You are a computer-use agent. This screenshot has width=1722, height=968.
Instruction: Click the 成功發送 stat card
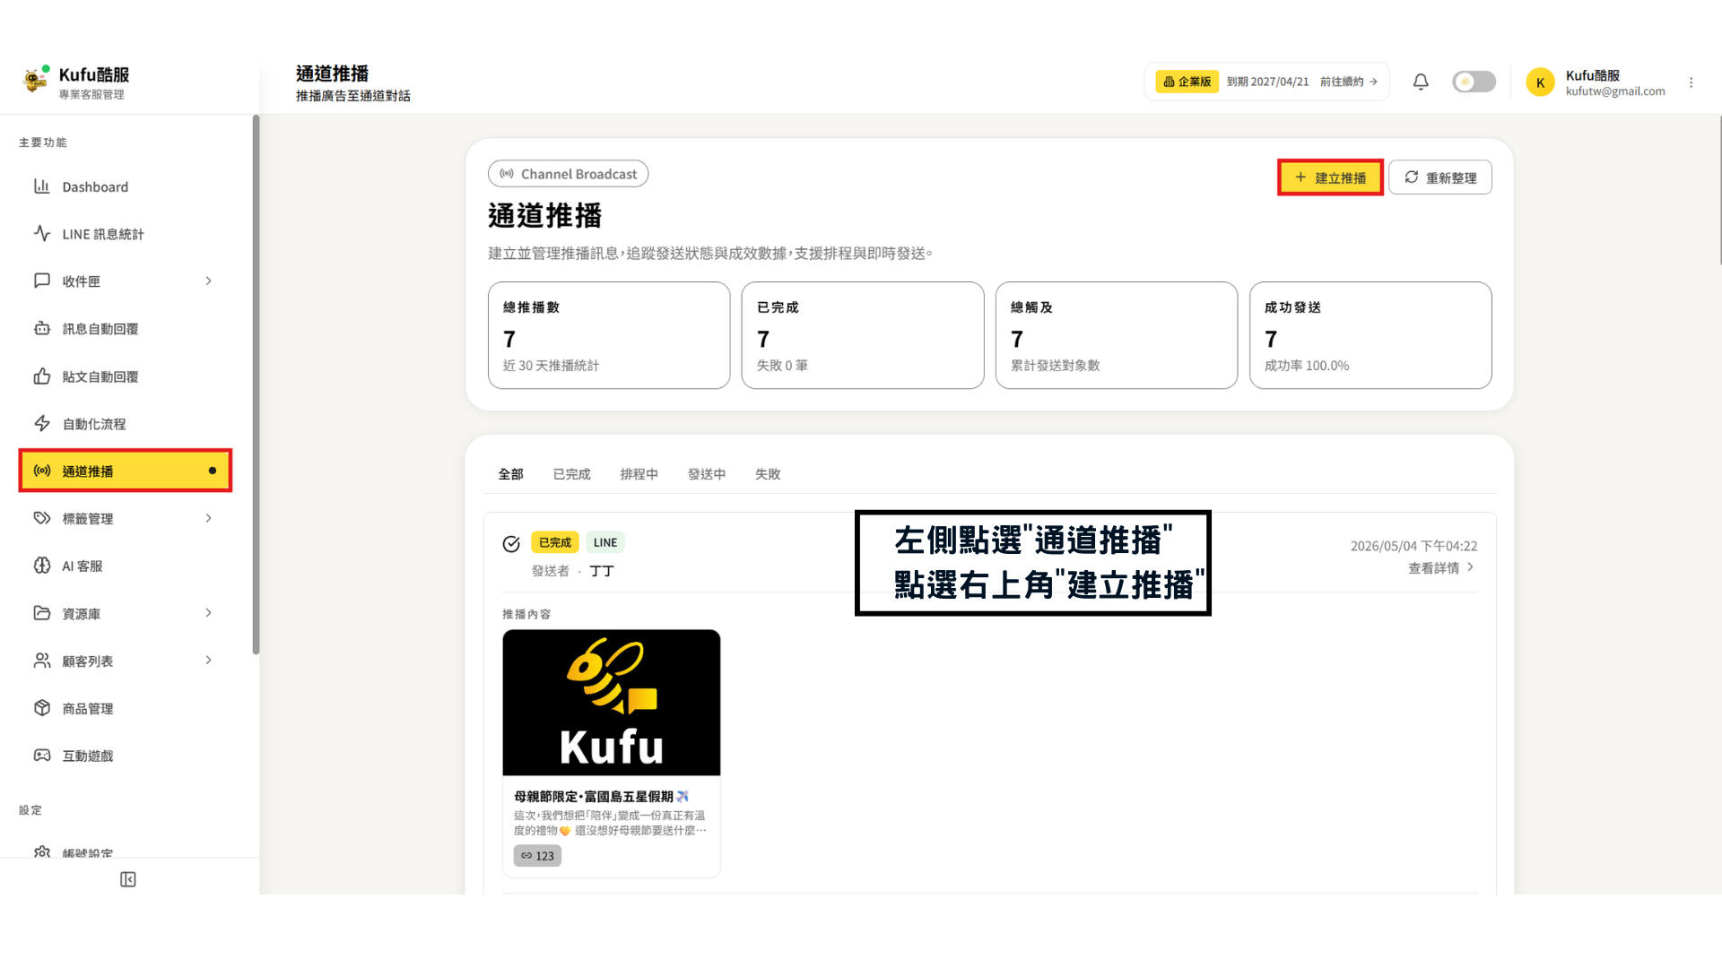1370,335
